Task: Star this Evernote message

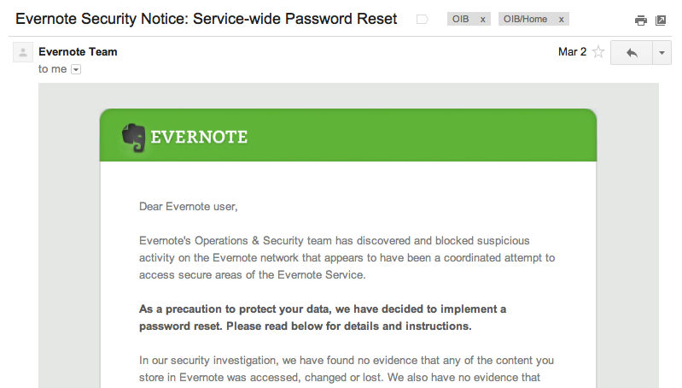Action: coord(598,52)
